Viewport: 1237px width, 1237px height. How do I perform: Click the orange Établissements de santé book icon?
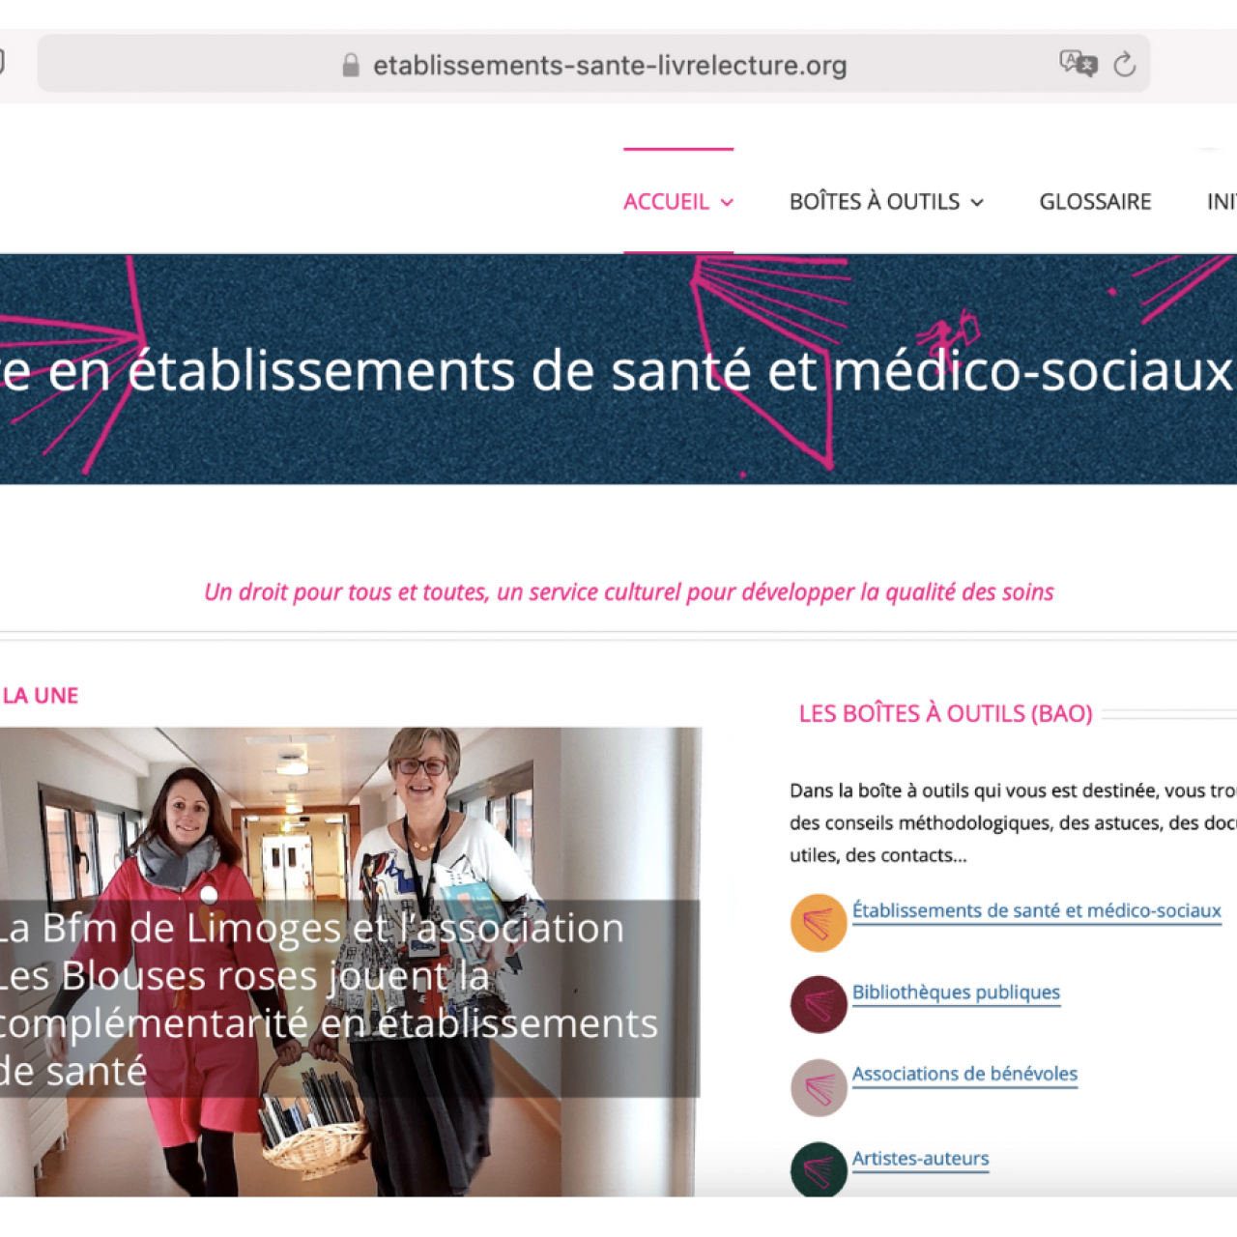click(x=819, y=923)
